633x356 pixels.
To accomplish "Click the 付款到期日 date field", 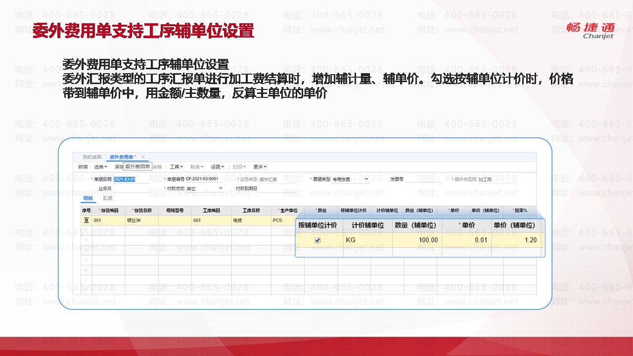I will pos(277,189).
